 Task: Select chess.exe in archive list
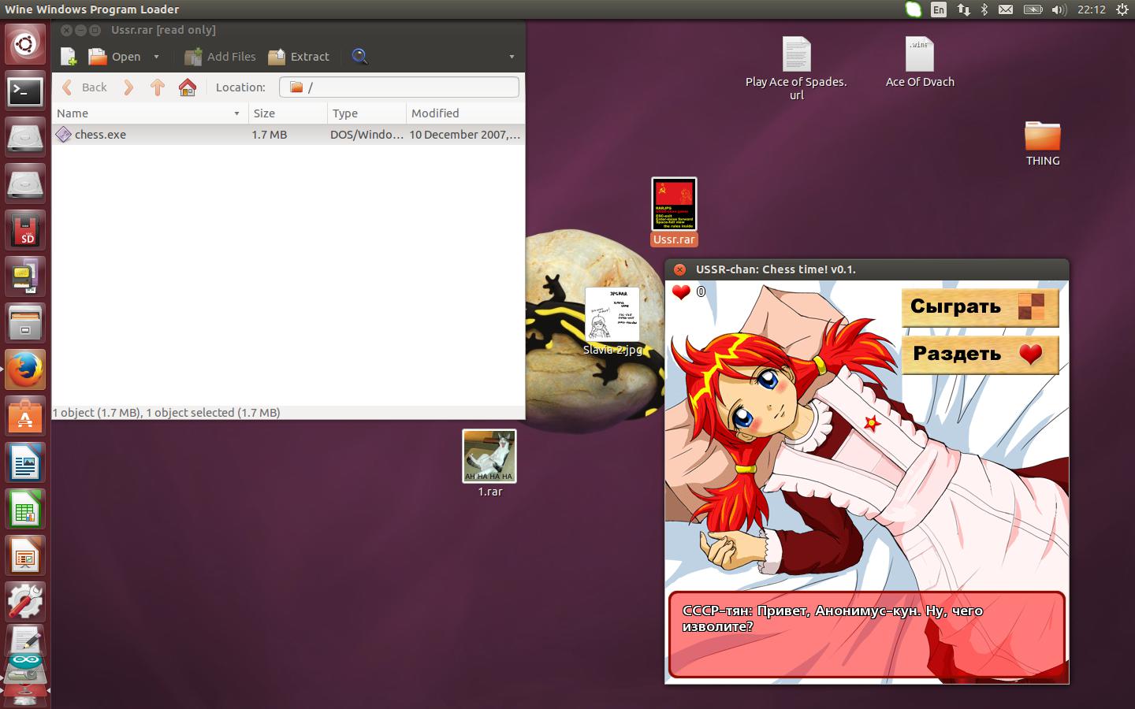coord(288,135)
